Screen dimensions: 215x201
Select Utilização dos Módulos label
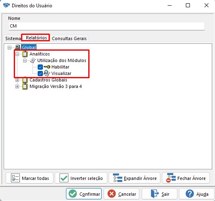(x=62, y=60)
